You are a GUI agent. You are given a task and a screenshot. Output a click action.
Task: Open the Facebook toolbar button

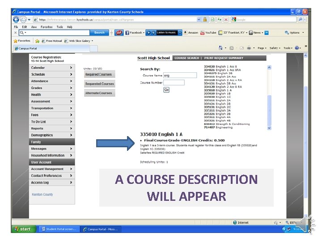(x=135, y=33)
